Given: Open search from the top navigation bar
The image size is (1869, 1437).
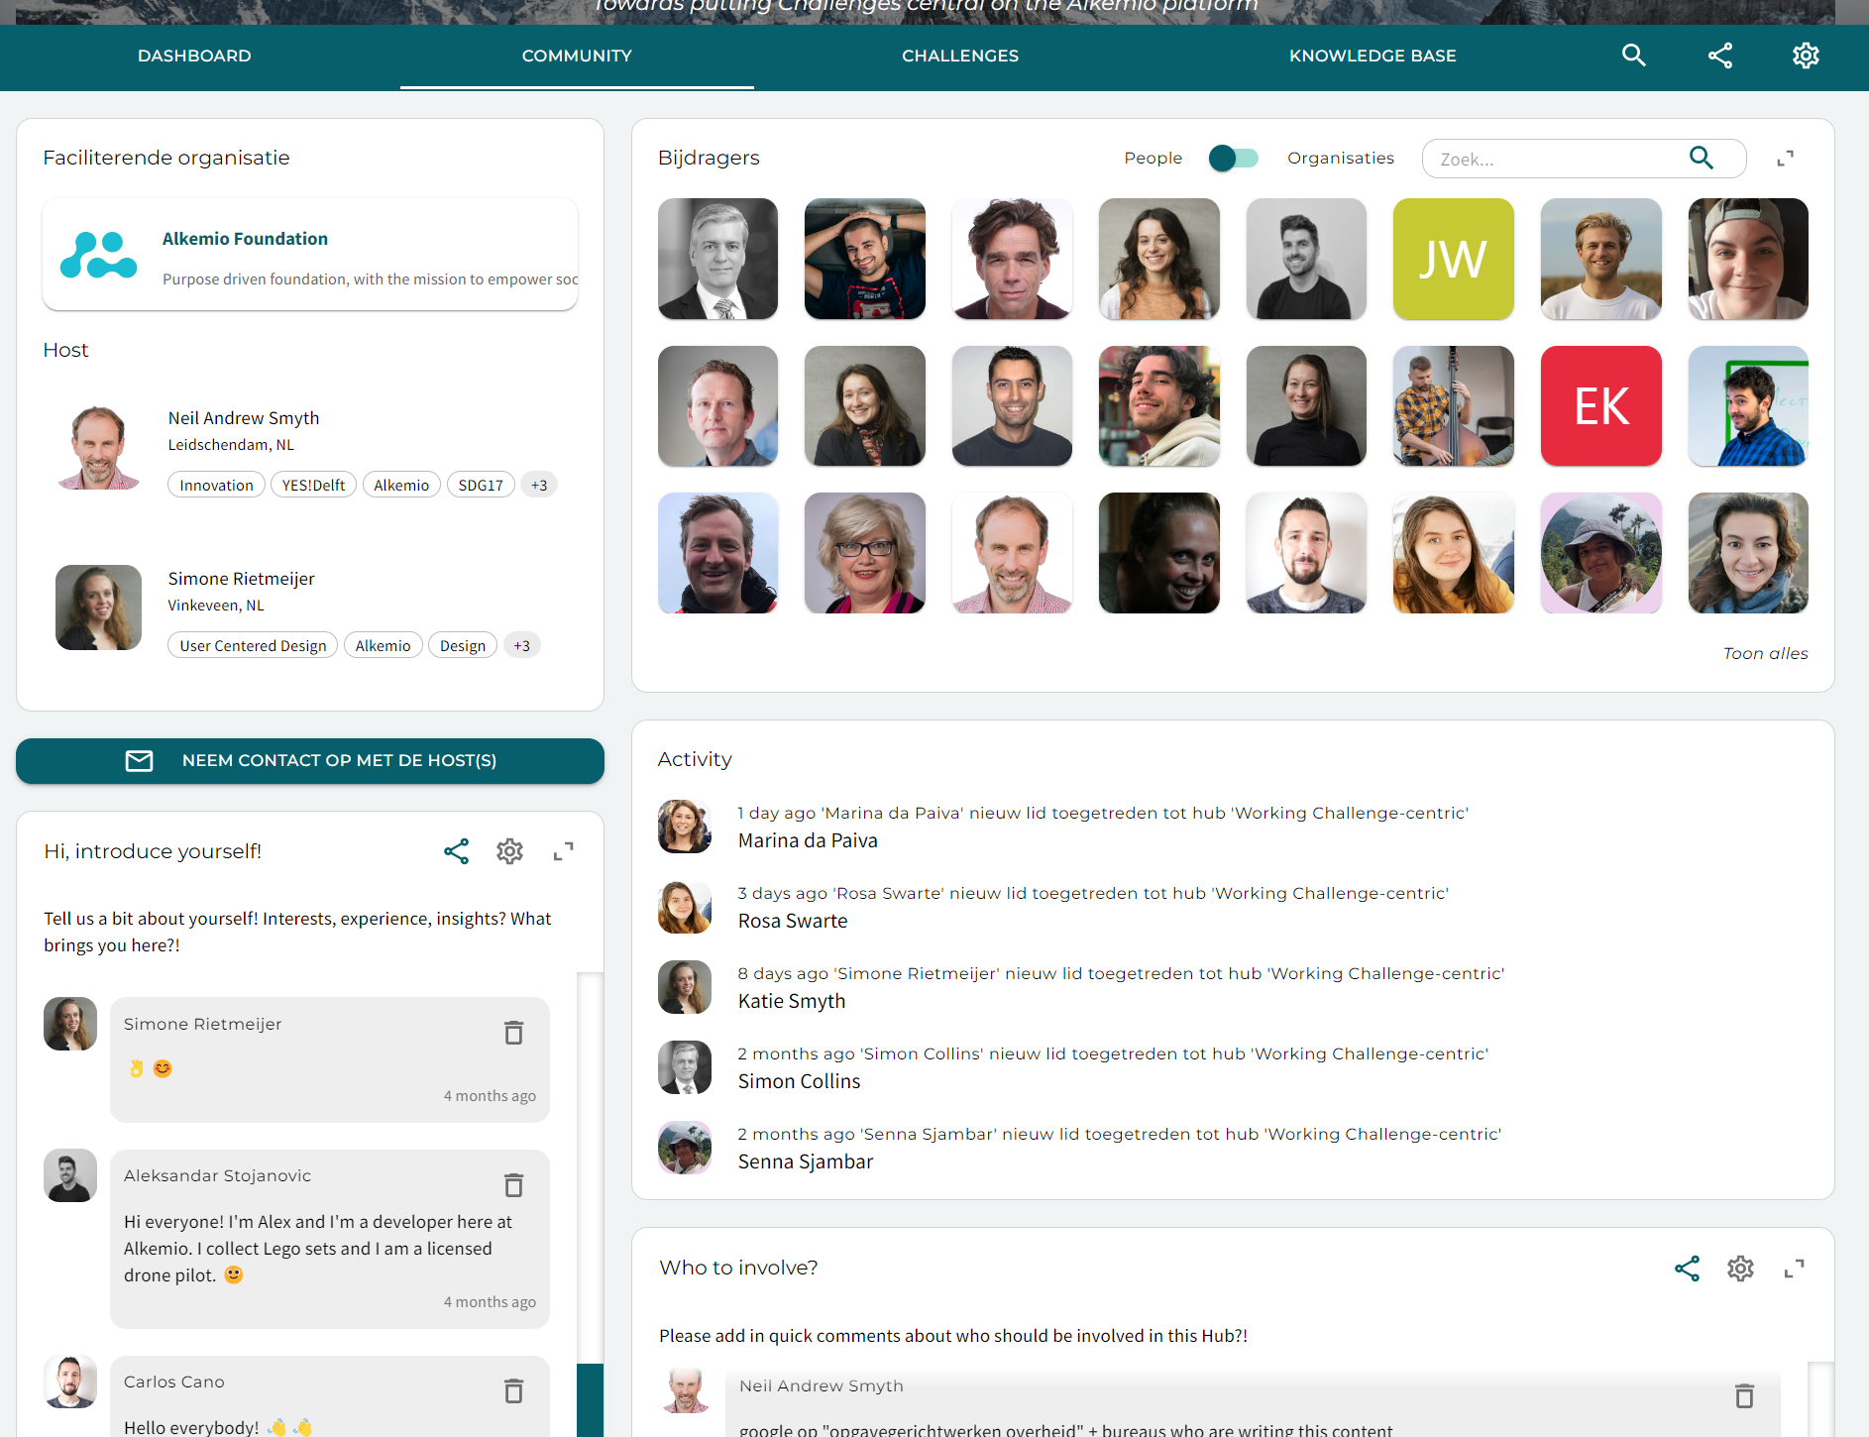Looking at the screenshot, I should 1633,55.
